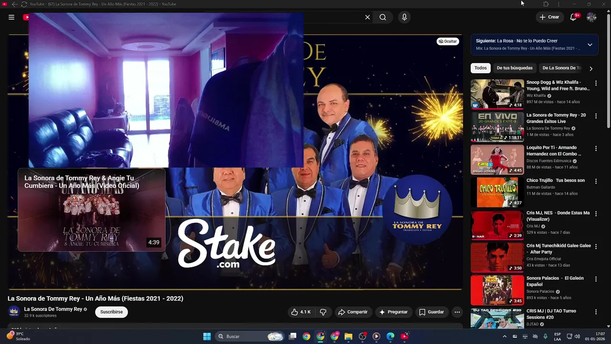Click the taskbar Buscar search box
The image size is (611, 344).
(x=251, y=336)
